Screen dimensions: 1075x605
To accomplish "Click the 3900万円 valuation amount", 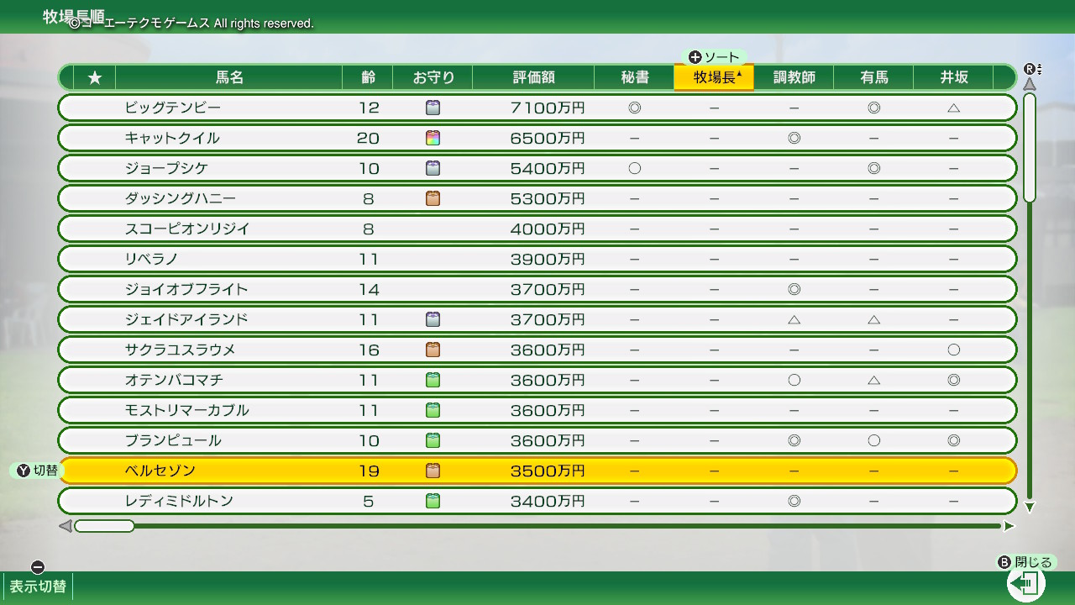I will (548, 259).
